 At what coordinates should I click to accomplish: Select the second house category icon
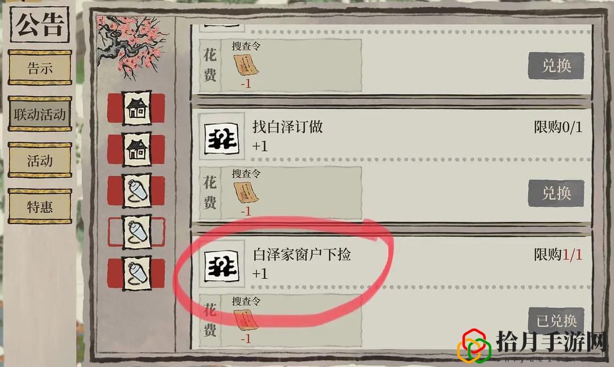click(136, 149)
